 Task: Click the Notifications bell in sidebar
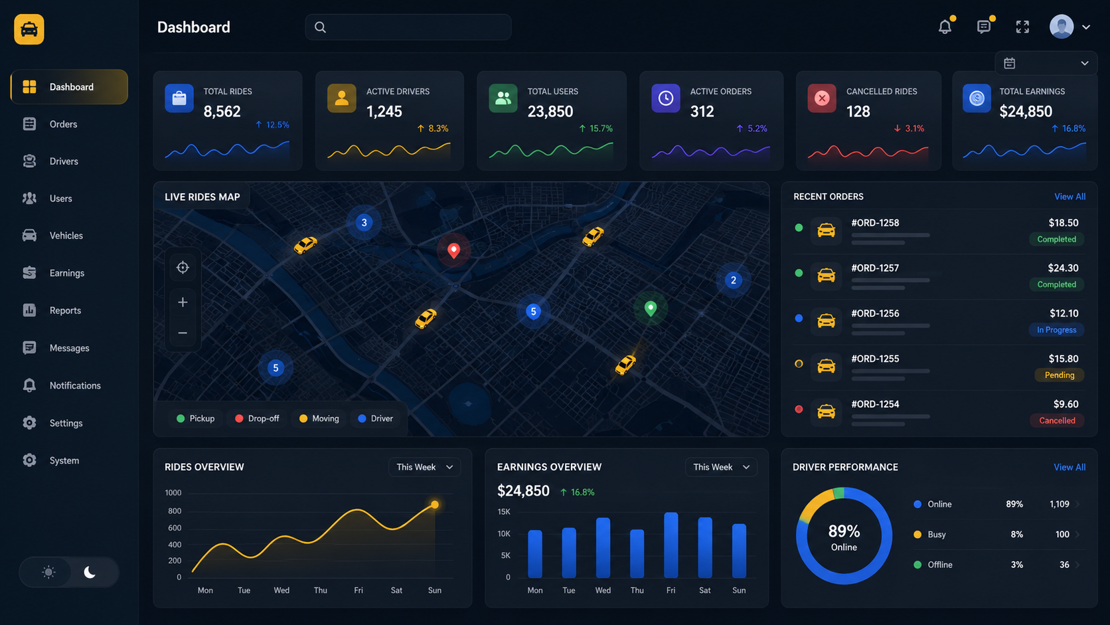29,385
